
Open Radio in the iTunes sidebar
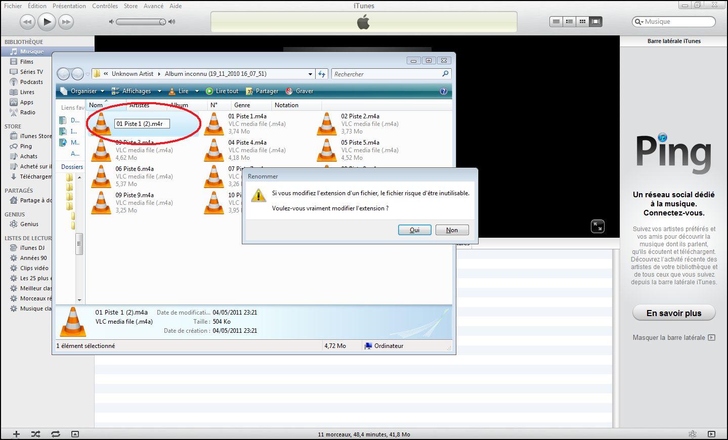coord(27,112)
